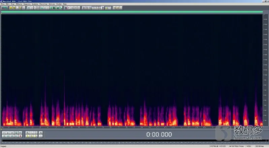Click the Fast Forward transport button
The image size is (269, 148).
point(12,136)
